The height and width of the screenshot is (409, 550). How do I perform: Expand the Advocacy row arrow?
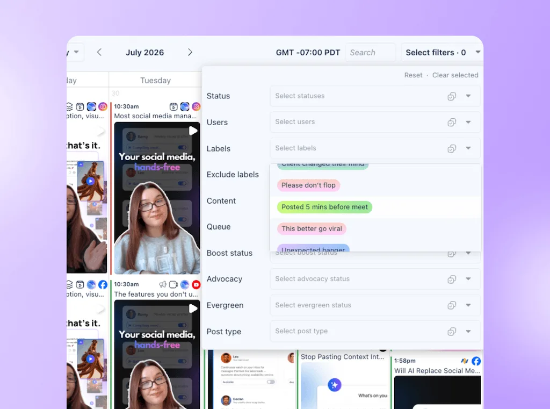468,279
